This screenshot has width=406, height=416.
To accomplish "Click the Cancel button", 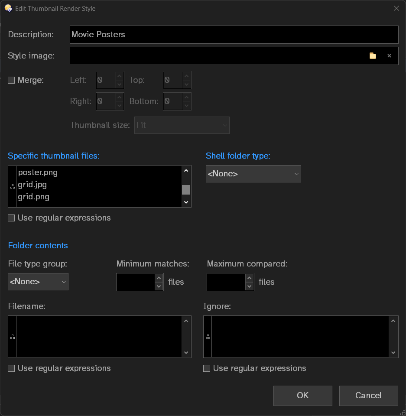I will 368,395.
